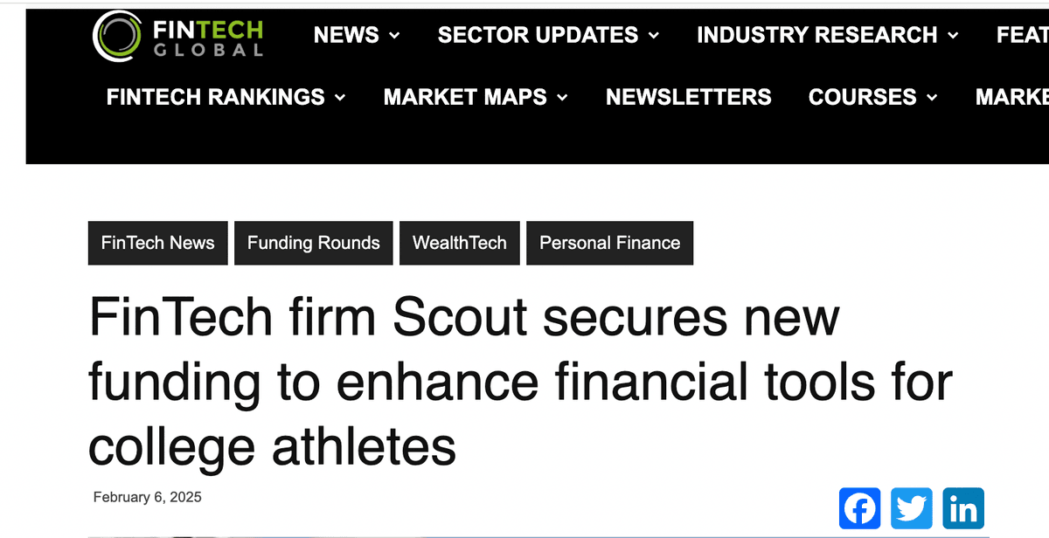The image size is (1049, 538).
Task: Expand the Industry Research chevron
Action: pos(953,36)
